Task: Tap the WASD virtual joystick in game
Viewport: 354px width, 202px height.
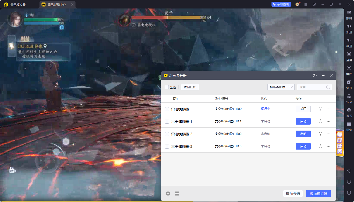Action: pos(47,160)
